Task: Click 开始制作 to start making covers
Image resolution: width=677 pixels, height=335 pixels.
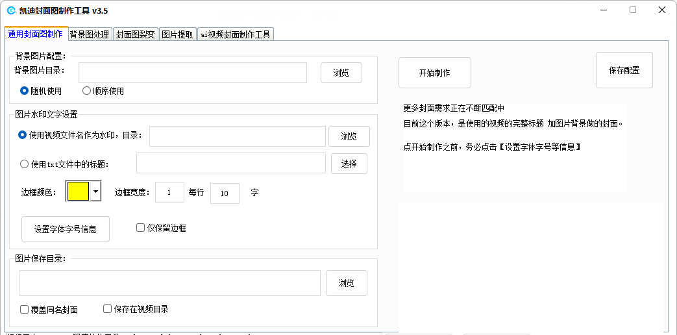Action: [435, 73]
